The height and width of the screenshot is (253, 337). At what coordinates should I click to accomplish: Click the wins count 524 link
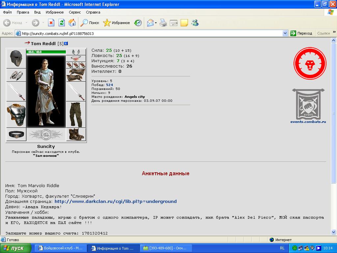[x=109, y=85]
